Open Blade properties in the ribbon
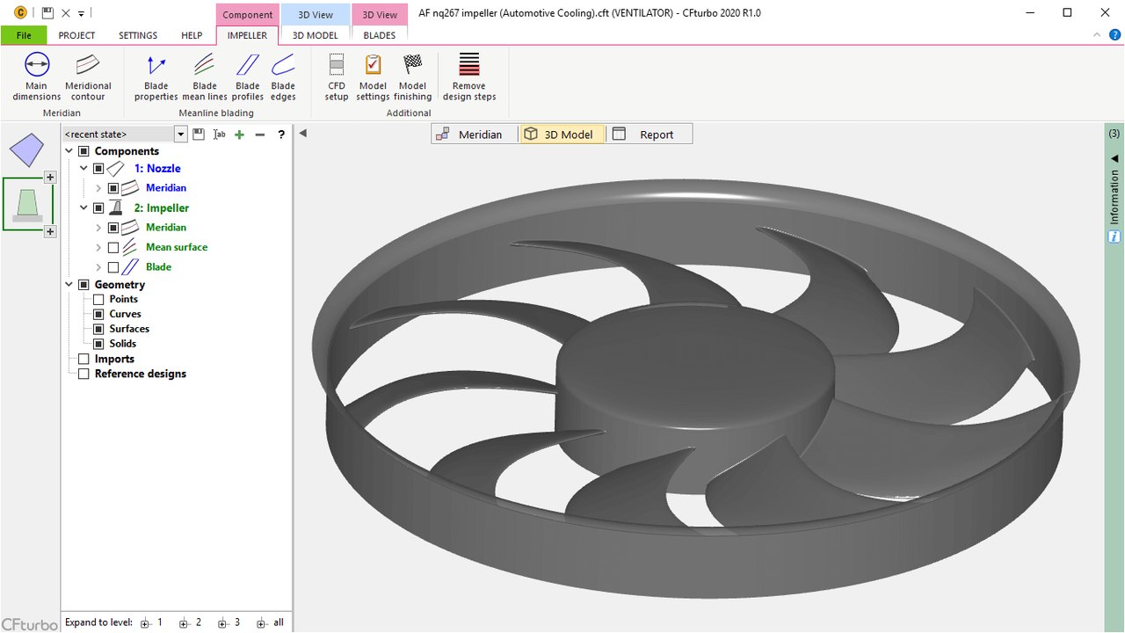 [156, 76]
